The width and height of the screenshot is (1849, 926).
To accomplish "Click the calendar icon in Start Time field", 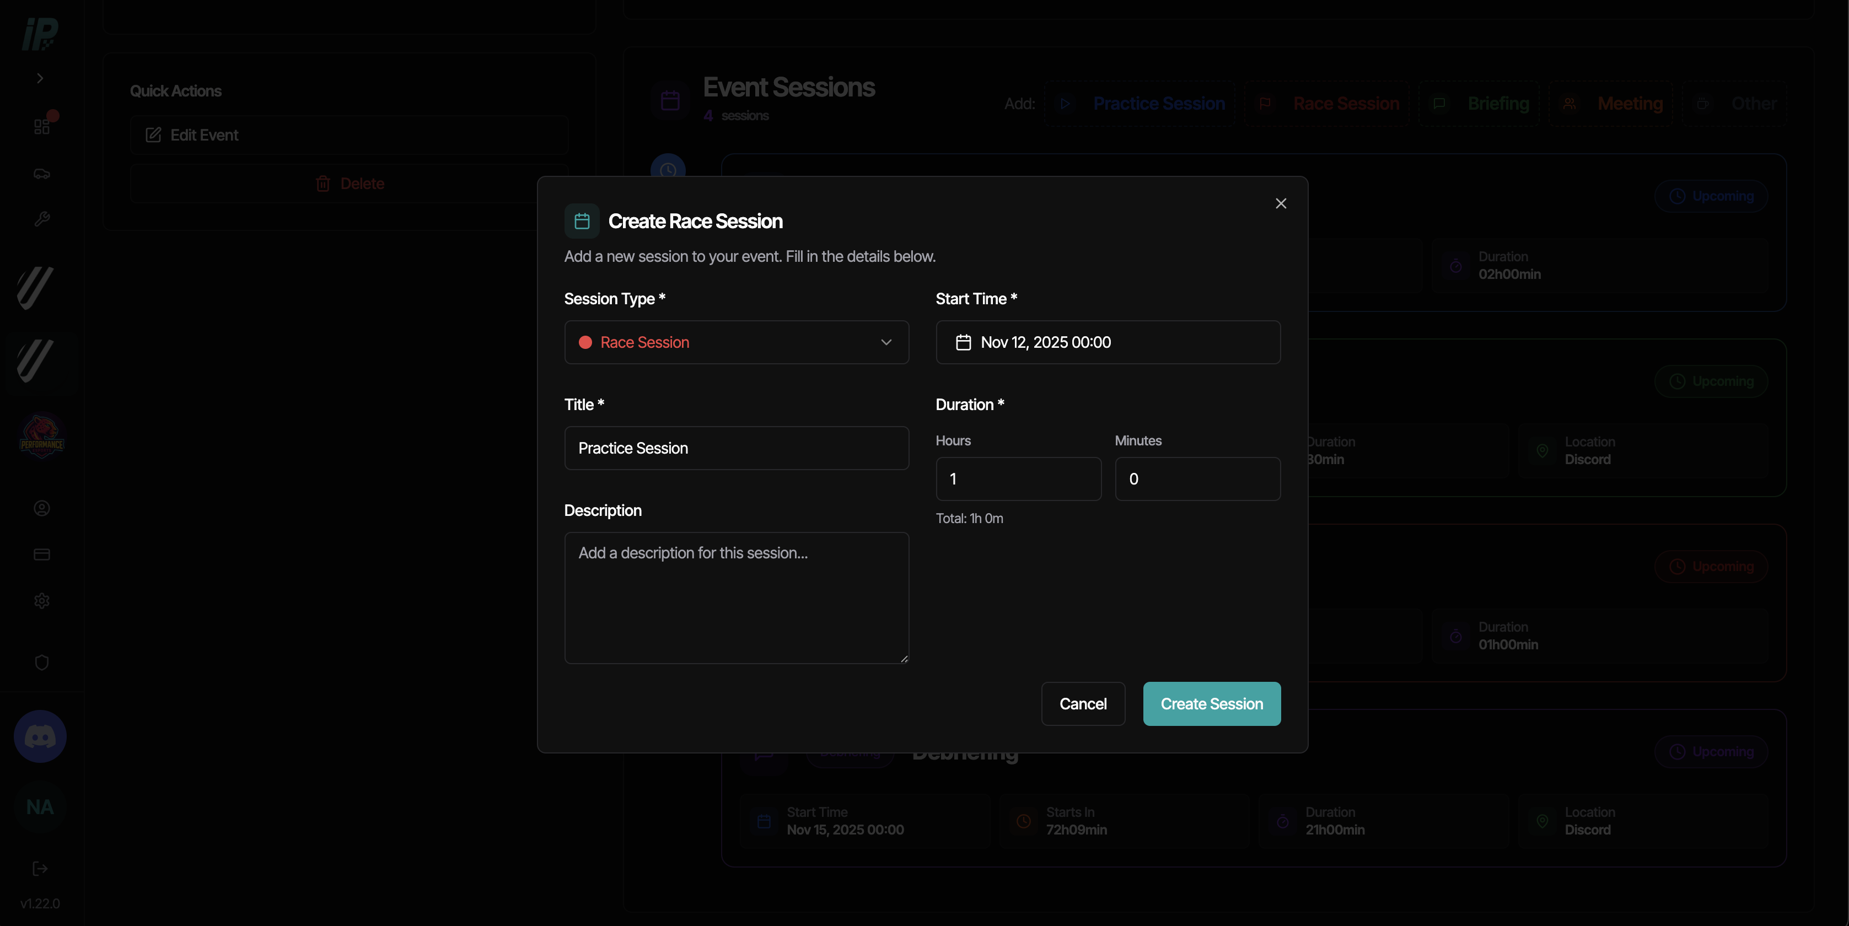I will coord(963,342).
